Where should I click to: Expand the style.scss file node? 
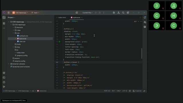(15, 39)
